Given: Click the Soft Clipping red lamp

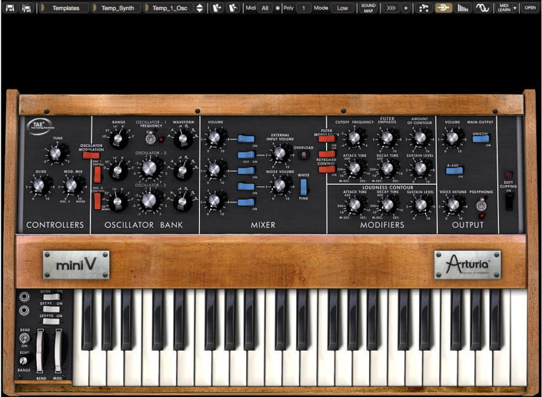Looking at the screenshot, I should 508,175.
